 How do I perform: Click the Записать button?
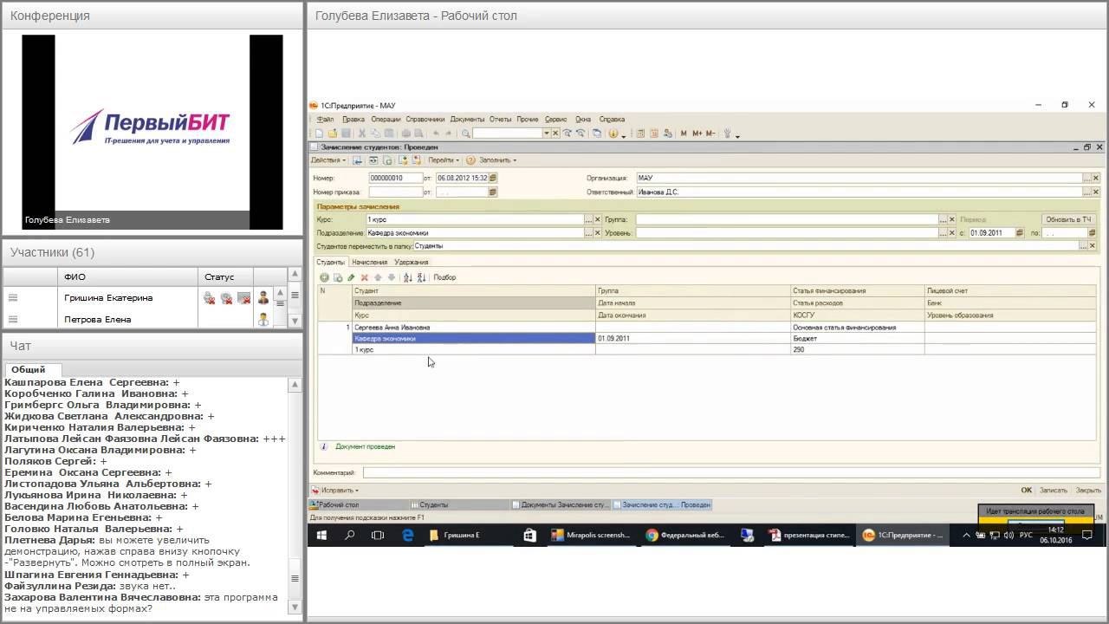[1054, 491]
